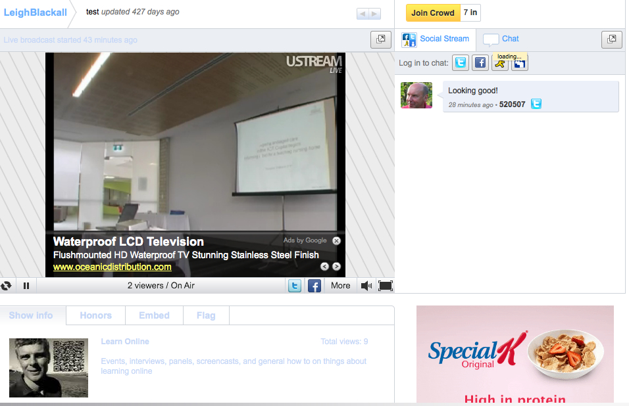629x406 pixels.
Task: Log in to chat with AIM
Action: [500, 64]
